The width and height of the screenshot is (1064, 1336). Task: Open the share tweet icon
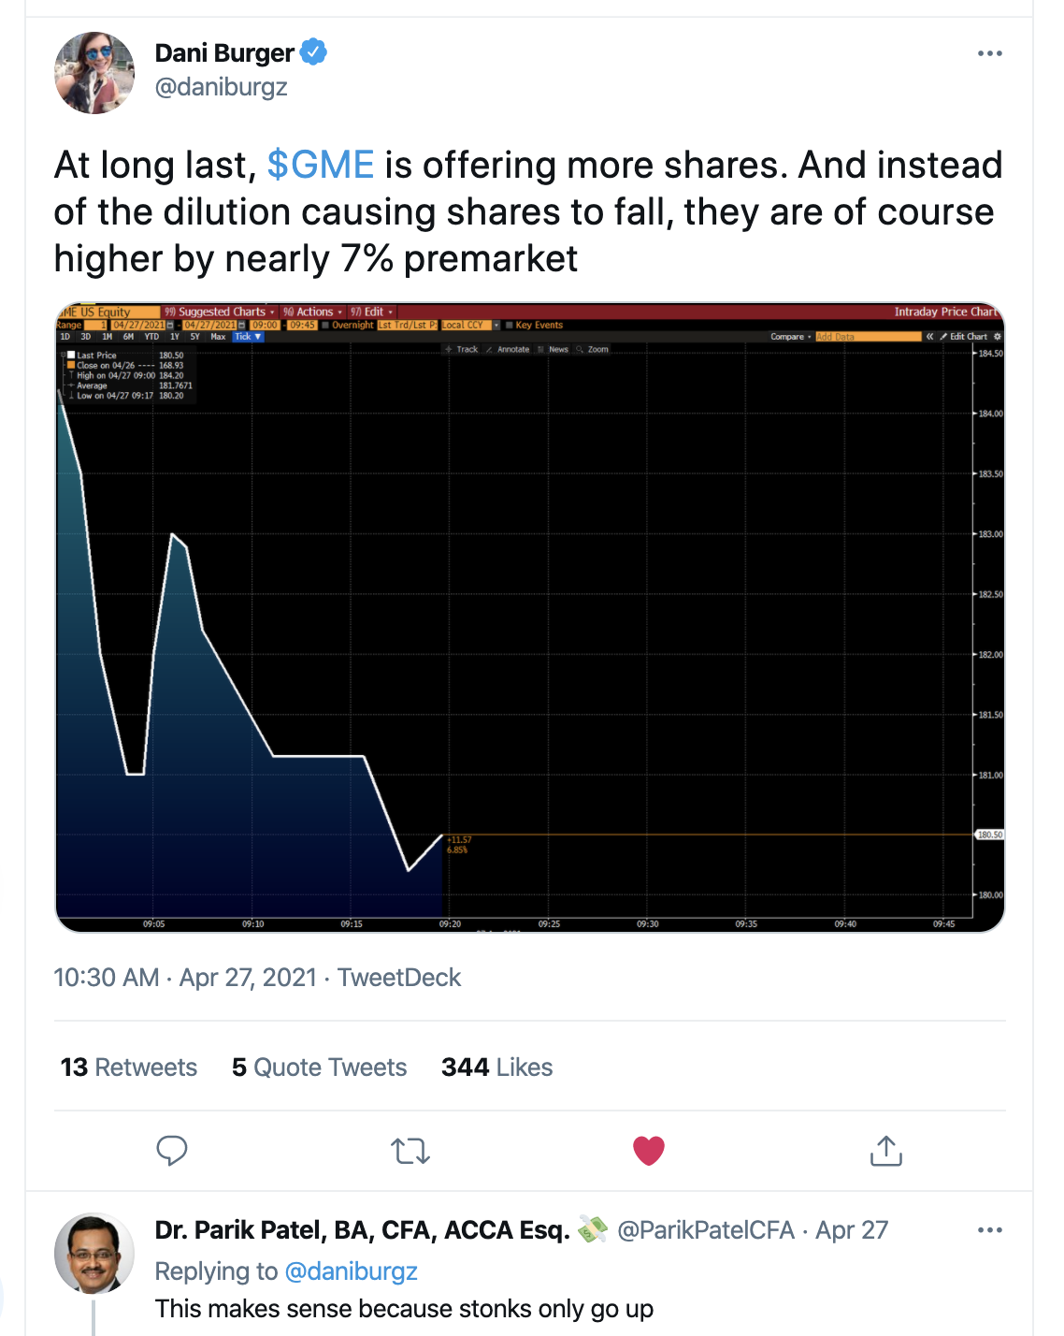pos(885,1150)
